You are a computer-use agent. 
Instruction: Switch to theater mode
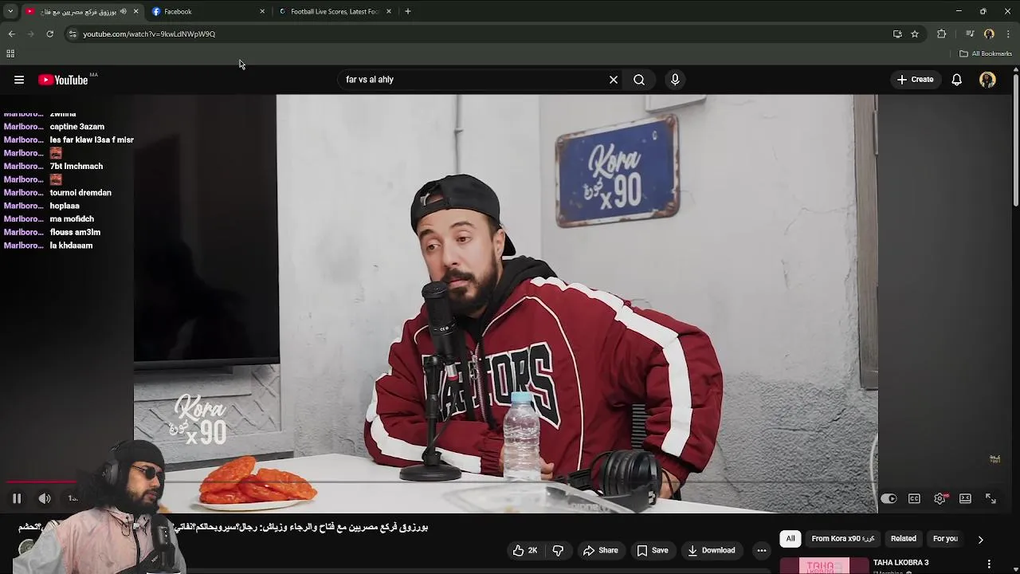(x=965, y=498)
